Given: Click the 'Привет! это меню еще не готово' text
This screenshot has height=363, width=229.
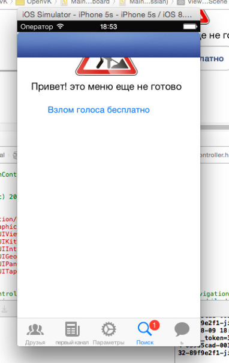Looking at the screenshot, I should coord(107,87).
